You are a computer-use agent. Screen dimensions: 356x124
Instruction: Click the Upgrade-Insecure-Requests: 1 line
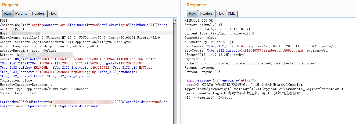tap(26, 85)
